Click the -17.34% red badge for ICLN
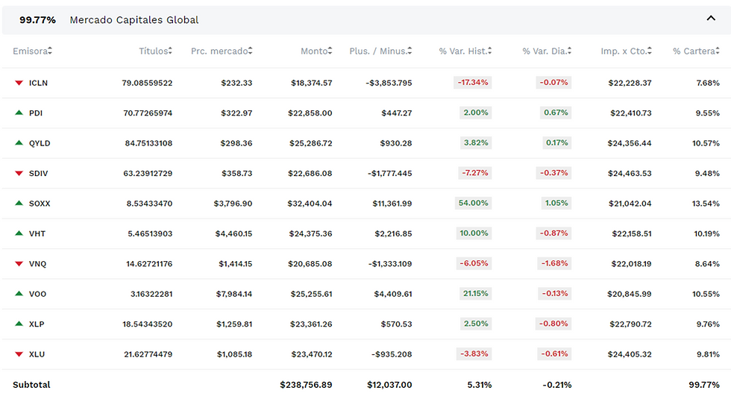 (x=472, y=83)
